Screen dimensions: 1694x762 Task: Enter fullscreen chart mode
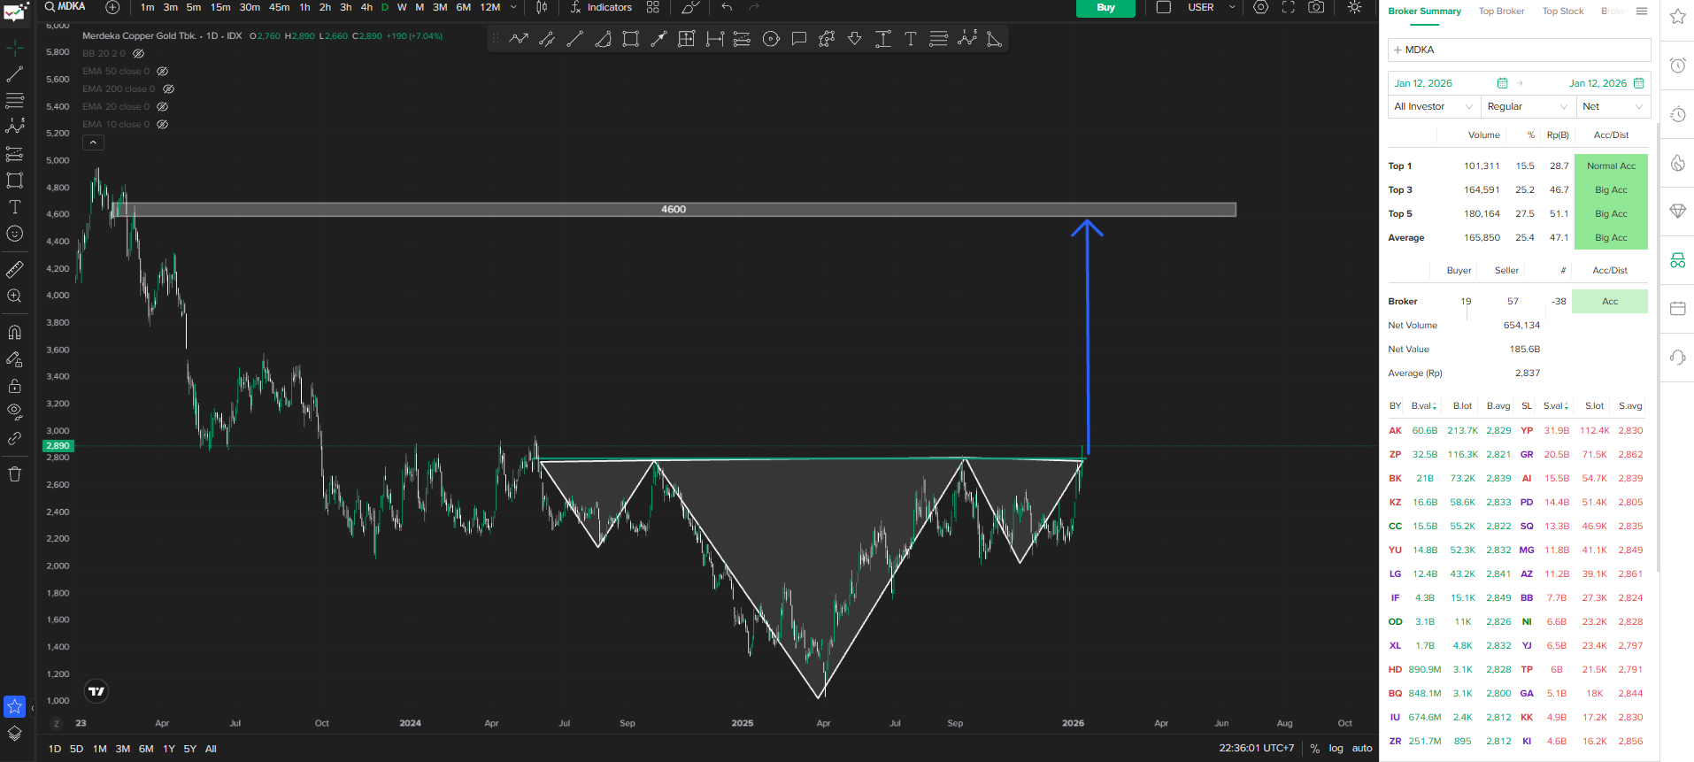coord(1289,7)
